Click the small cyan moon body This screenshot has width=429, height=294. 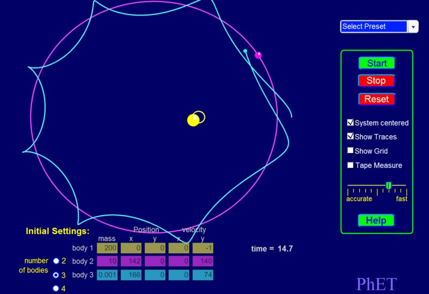tap(245, 51)
